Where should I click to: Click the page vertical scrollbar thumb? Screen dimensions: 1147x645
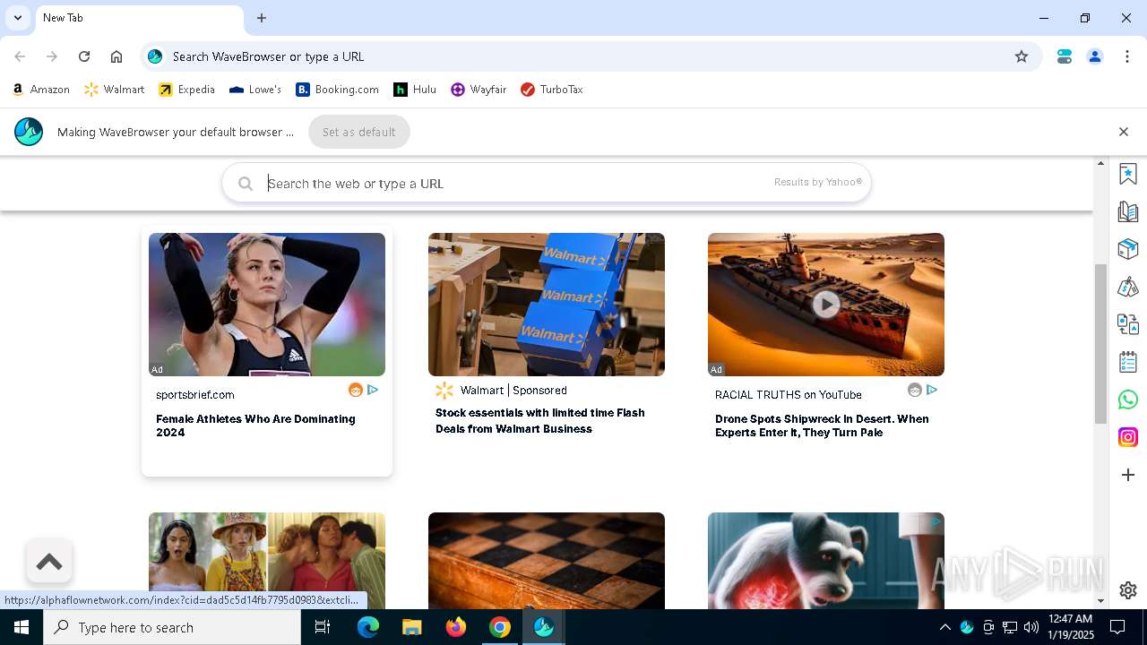tap(1101, 344)
